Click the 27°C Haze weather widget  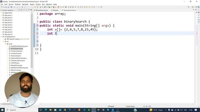click(156, 110)
